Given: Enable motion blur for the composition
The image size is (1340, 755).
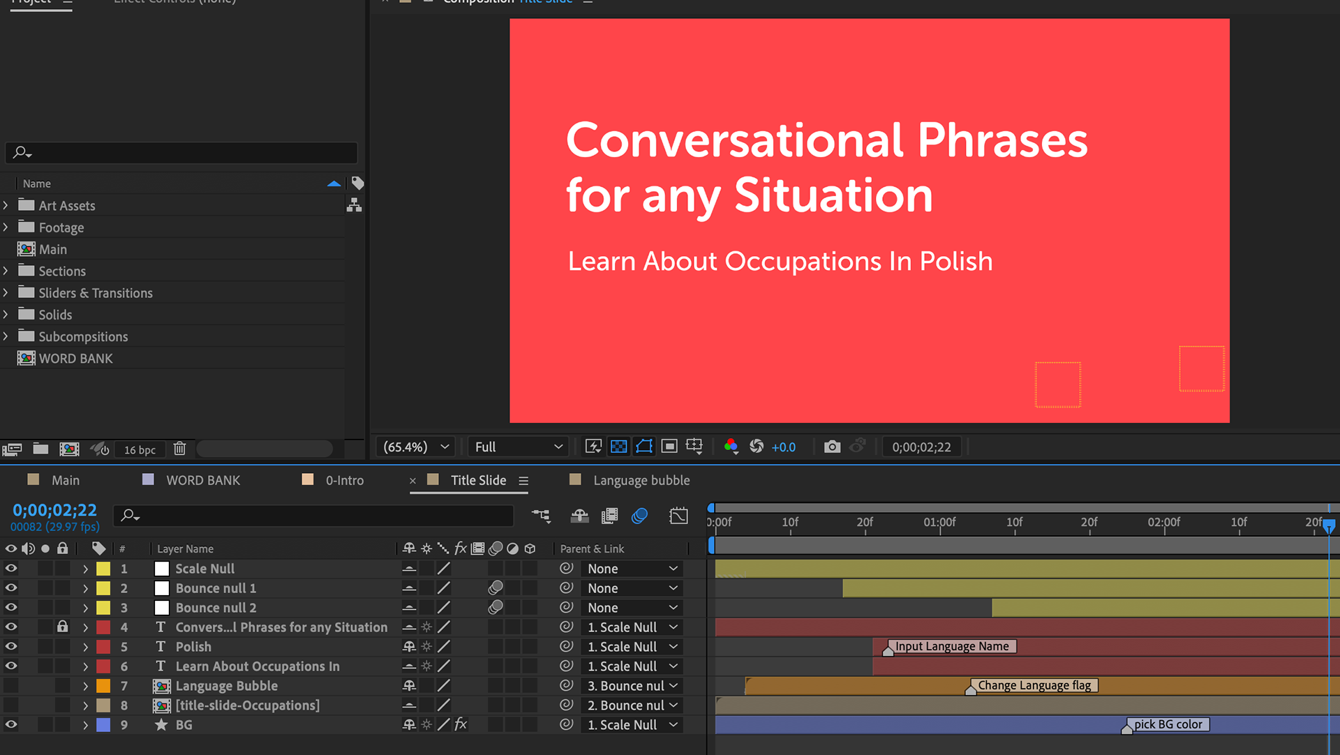Looking at the screenshot, I should [639, 516].
